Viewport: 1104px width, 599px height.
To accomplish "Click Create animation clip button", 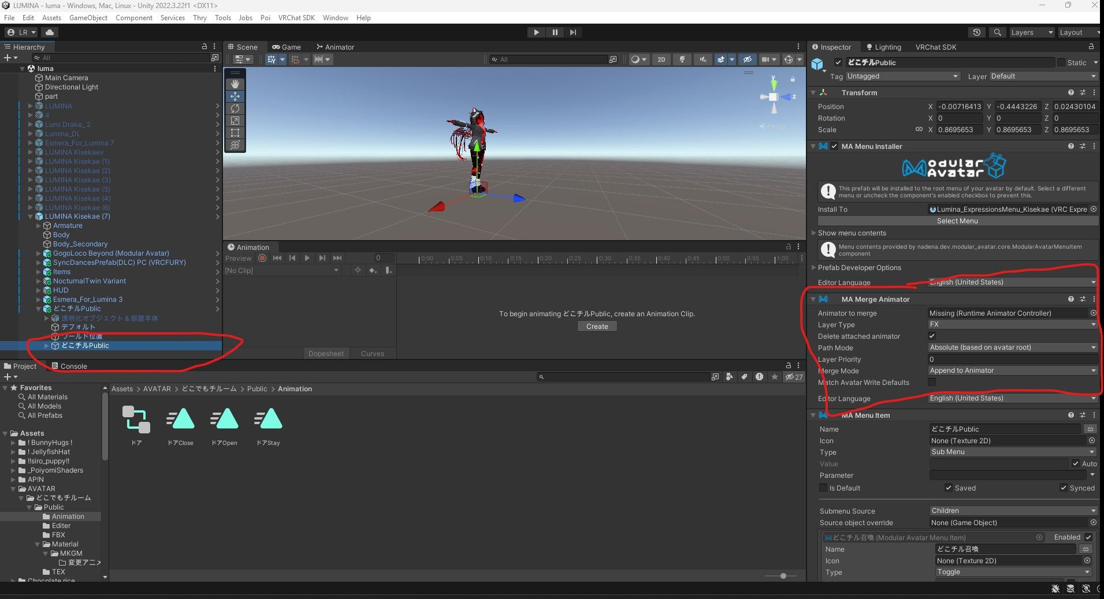I will (x=597, y=327).
